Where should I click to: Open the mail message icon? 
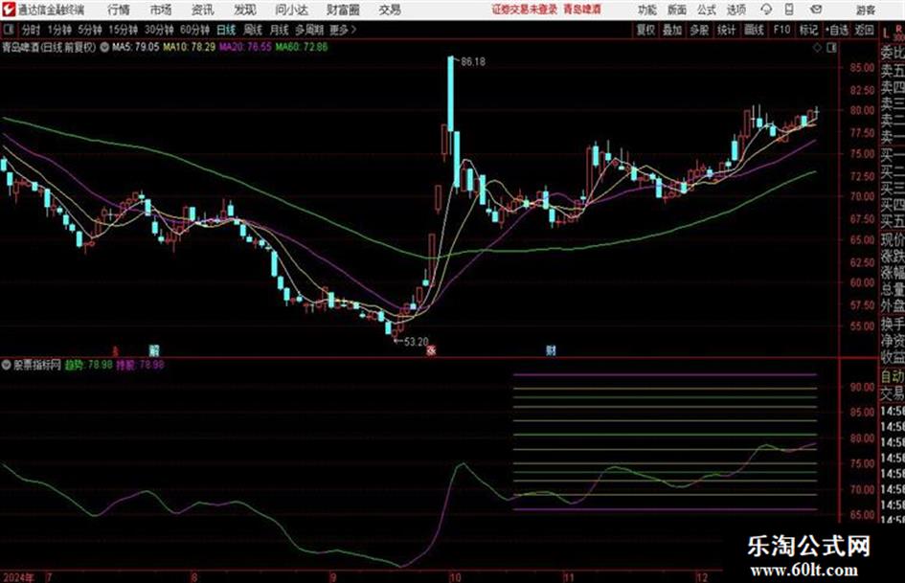pyautogui.click(x=816, y=10)
